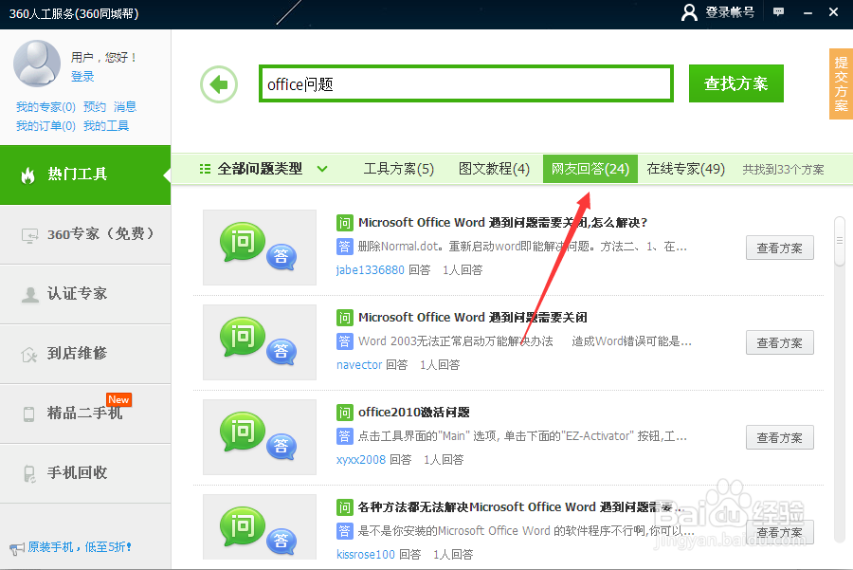Click Q&A thumbnail of 怎么解决 Word question

click(x=260, y=248)
